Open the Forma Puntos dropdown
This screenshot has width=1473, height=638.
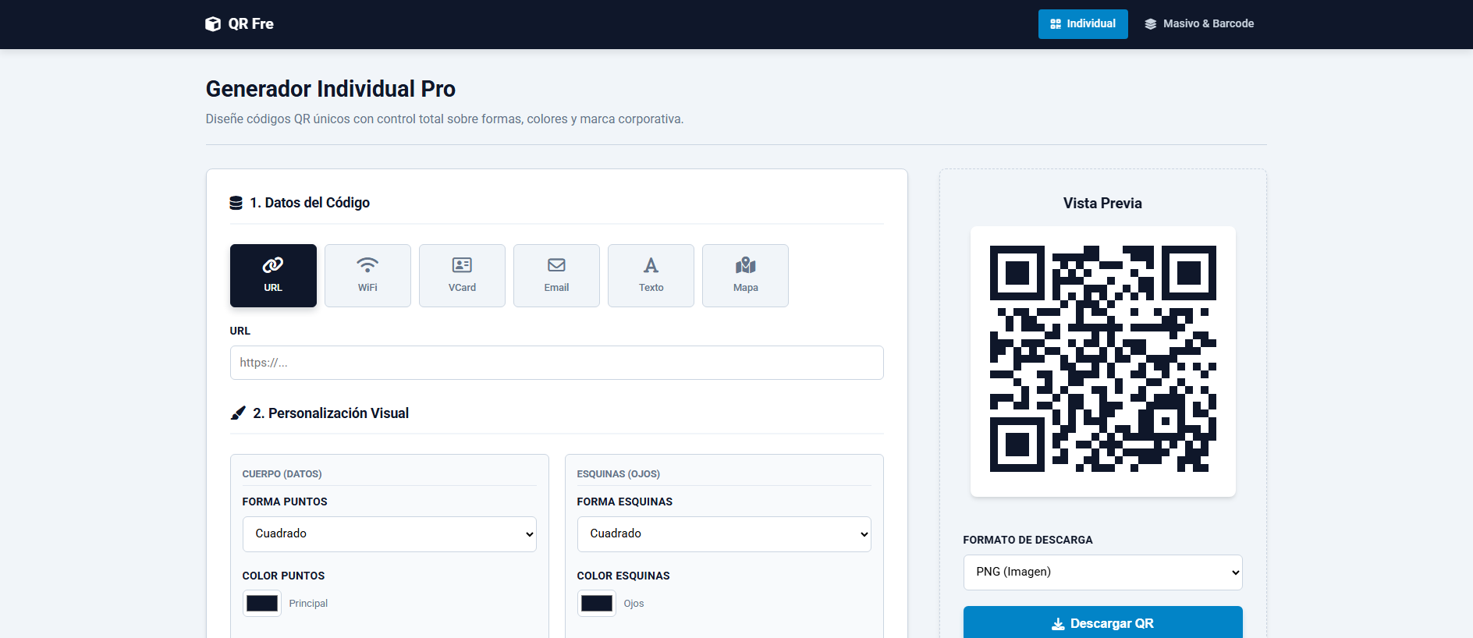coord(389,534)
